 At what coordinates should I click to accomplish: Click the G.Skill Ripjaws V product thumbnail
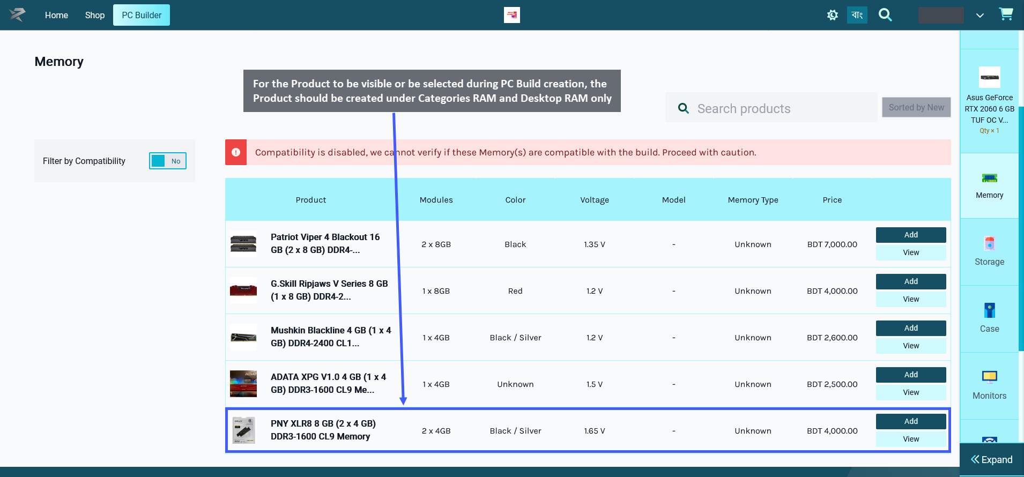[243, 291]
